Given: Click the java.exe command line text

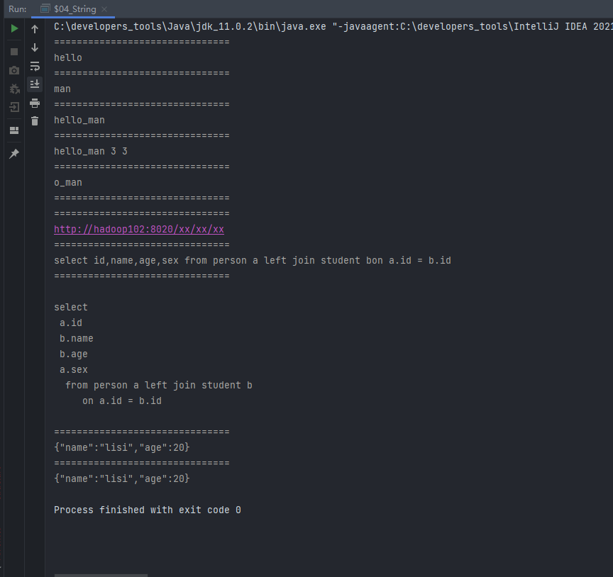Looking at the screenshot, I should point(333,26).
